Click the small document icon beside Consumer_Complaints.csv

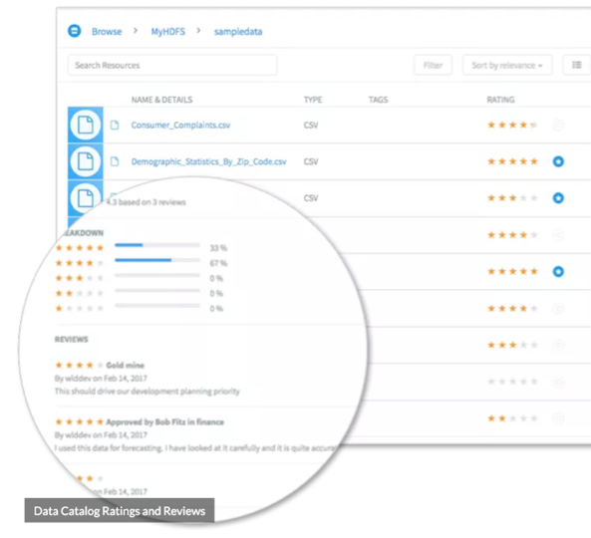[115, 126]
